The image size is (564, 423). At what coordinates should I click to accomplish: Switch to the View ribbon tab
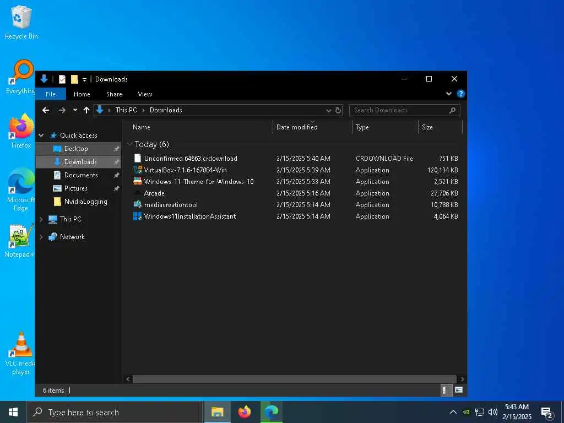point(145,94)
